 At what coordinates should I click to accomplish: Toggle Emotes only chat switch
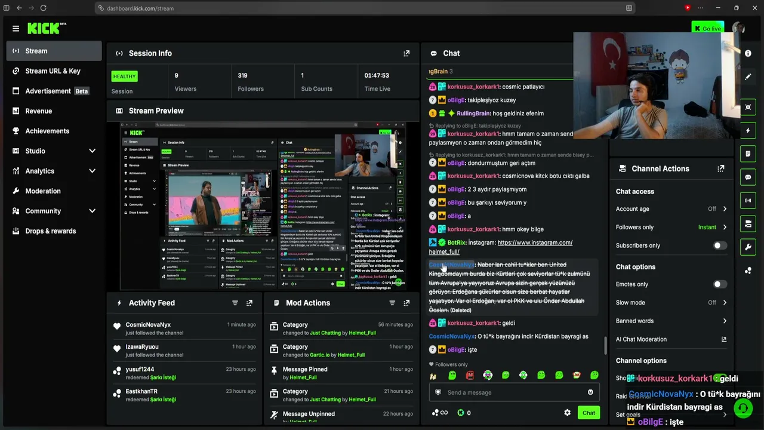click(x=720, y=284)
